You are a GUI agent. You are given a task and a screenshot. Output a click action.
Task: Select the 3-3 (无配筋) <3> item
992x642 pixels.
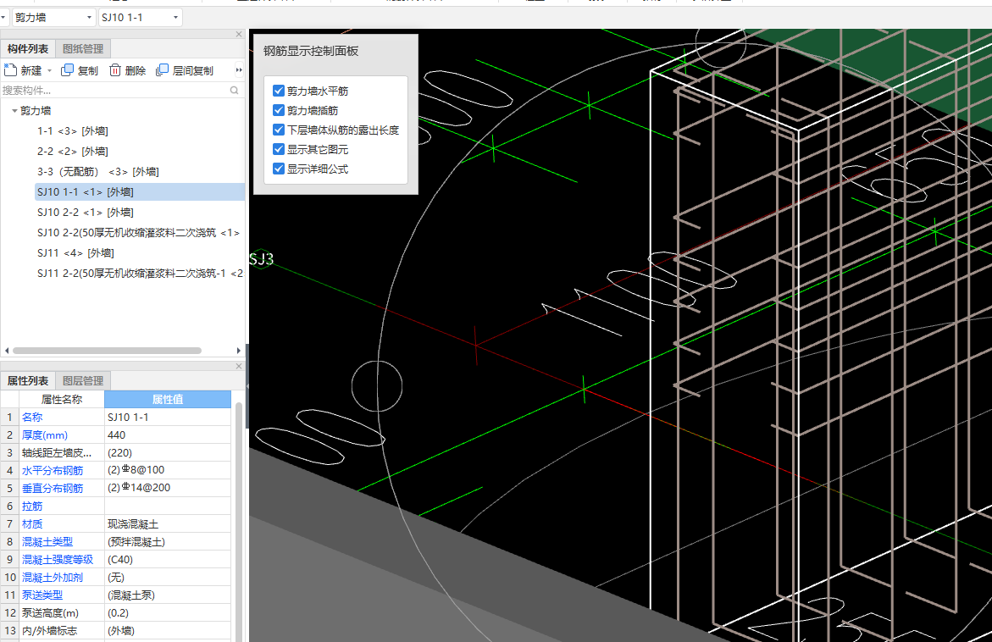point(98,171)
